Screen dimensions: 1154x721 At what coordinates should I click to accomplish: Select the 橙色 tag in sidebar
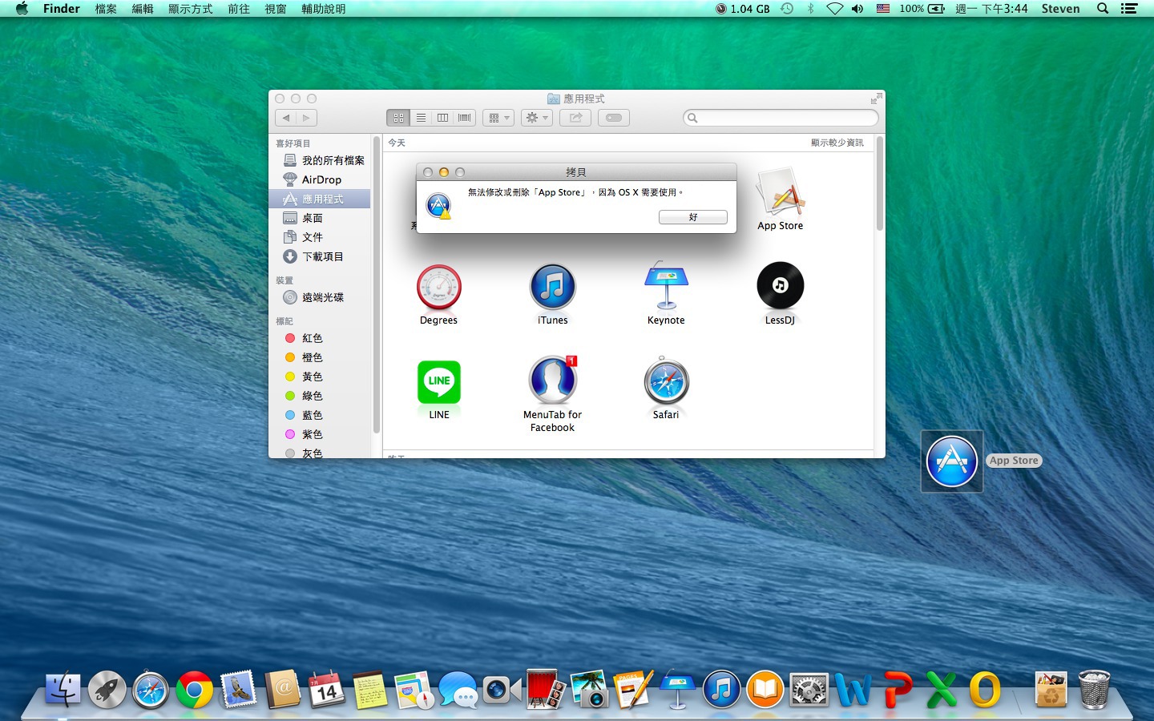(x=320, y=357)
